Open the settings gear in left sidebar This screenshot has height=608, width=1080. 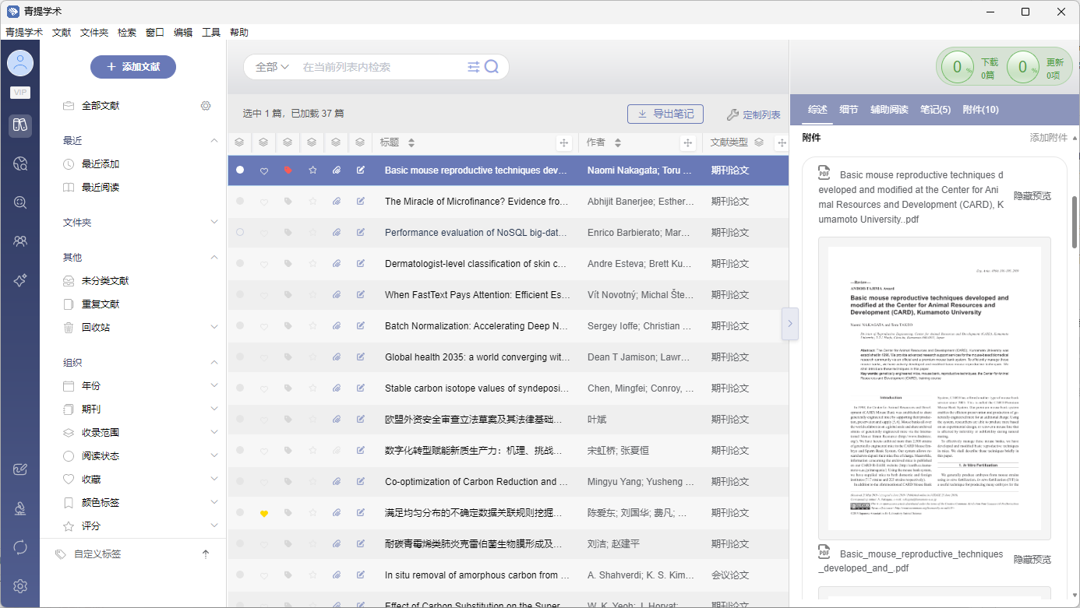coord(20,586)
